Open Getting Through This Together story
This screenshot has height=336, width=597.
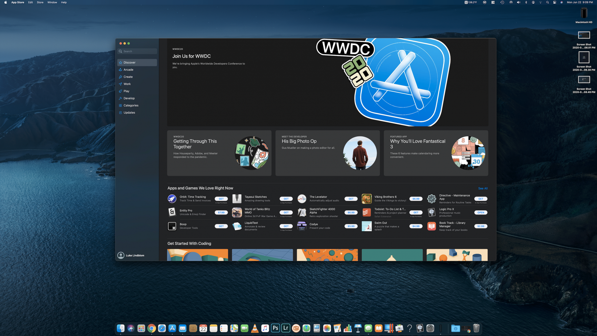click(219, 153)
